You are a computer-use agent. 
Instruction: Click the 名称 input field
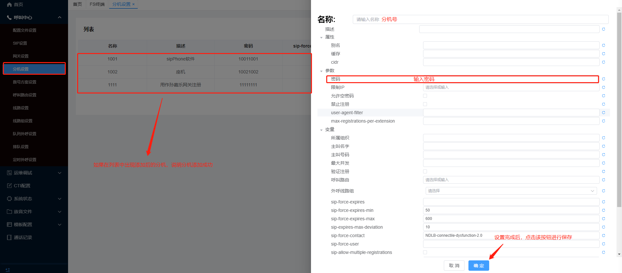pyautogui.click(x=480, y=19)
